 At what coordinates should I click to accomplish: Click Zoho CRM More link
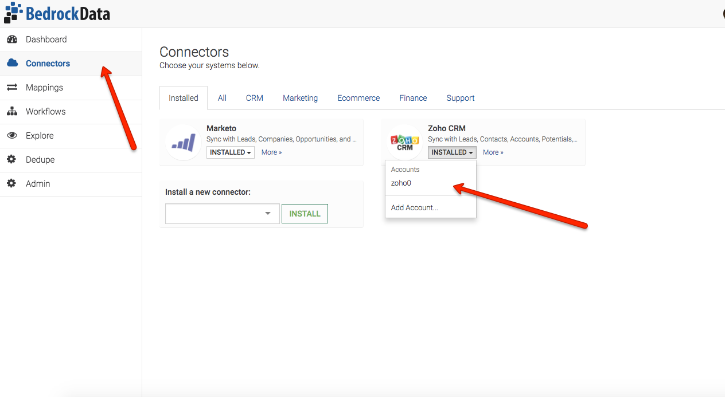[493, 152]
